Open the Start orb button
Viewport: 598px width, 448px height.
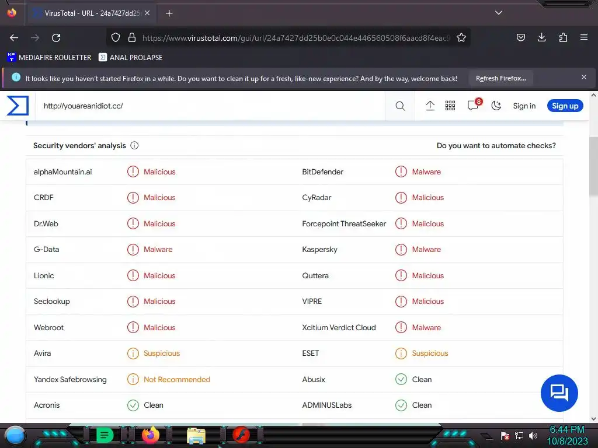point(15,435)
